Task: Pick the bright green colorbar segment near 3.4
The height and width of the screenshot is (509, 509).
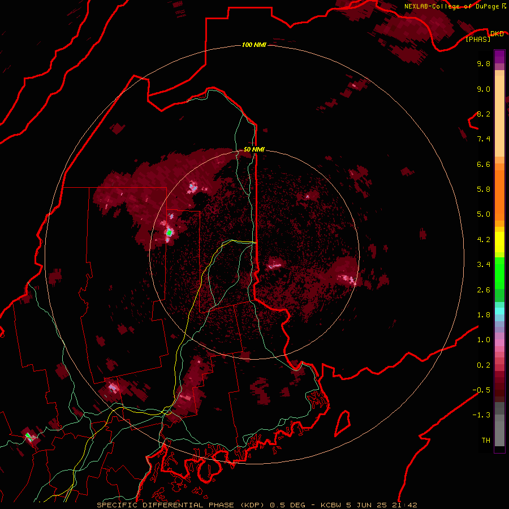Action: [x=499, y=273]
